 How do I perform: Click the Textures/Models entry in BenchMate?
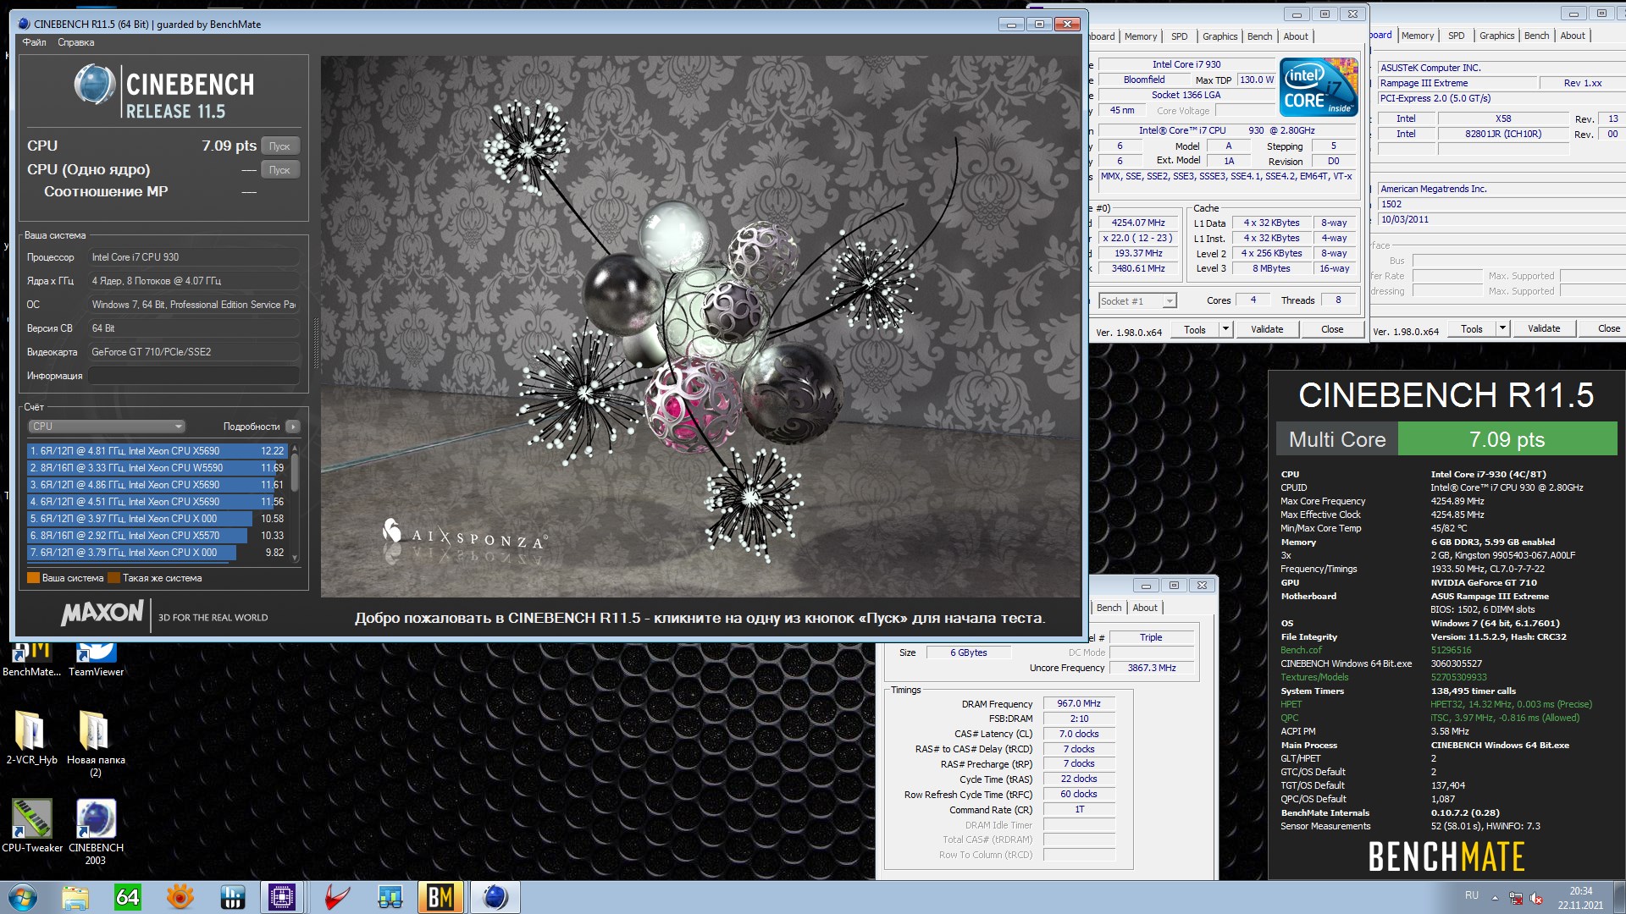(x=1314, y=677)
